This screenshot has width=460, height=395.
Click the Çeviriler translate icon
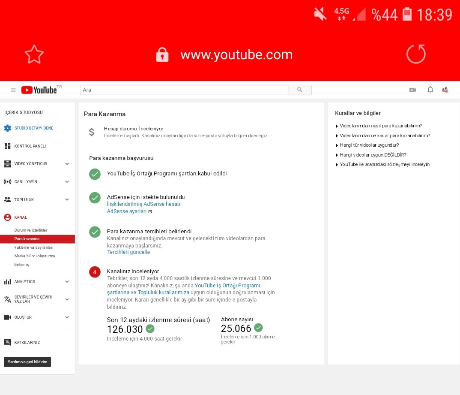[x=7, y=299]
